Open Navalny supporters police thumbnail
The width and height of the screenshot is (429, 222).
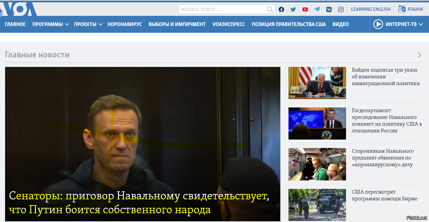point(317,164)
